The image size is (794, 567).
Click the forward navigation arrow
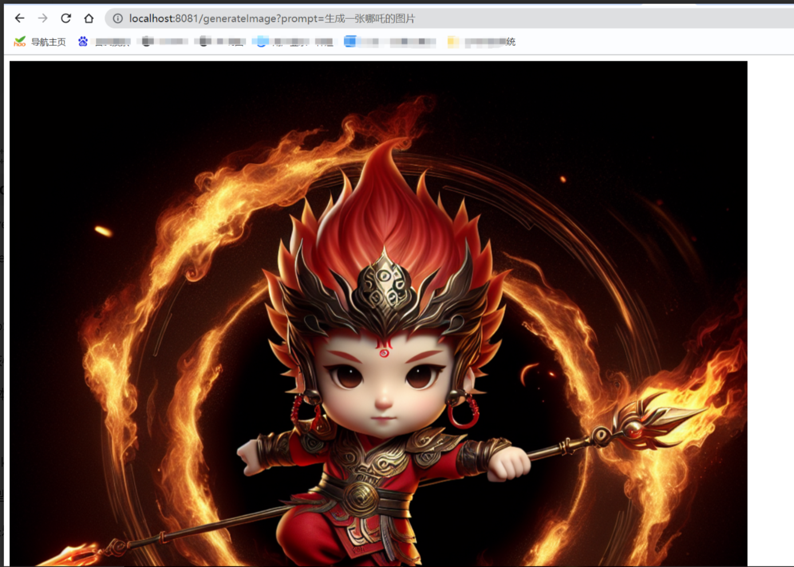(x=43, y=18)
